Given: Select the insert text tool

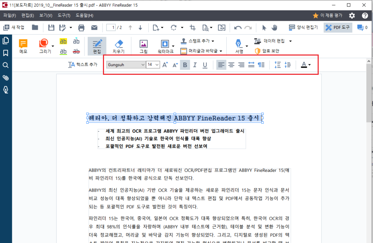Looking at the screenshot, I should 76,41.
